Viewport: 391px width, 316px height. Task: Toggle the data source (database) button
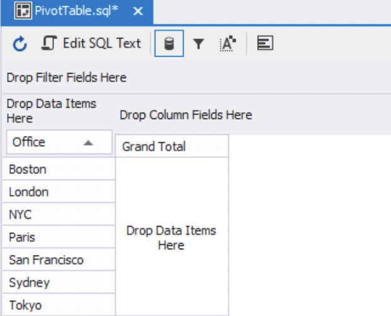pos(168,44)
